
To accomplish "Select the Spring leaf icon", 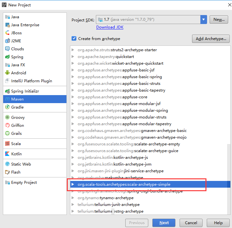I will pos(7,57).
